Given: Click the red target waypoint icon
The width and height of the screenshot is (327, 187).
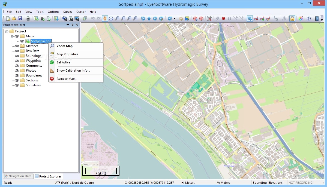Looking at the screenshot, I should pos(195,19).
